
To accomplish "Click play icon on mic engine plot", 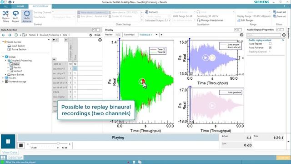I will (x=206, y=58).
